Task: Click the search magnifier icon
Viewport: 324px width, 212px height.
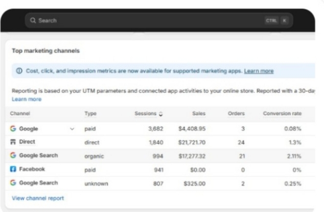Action: pyautogui.click(x=33, y=20)
